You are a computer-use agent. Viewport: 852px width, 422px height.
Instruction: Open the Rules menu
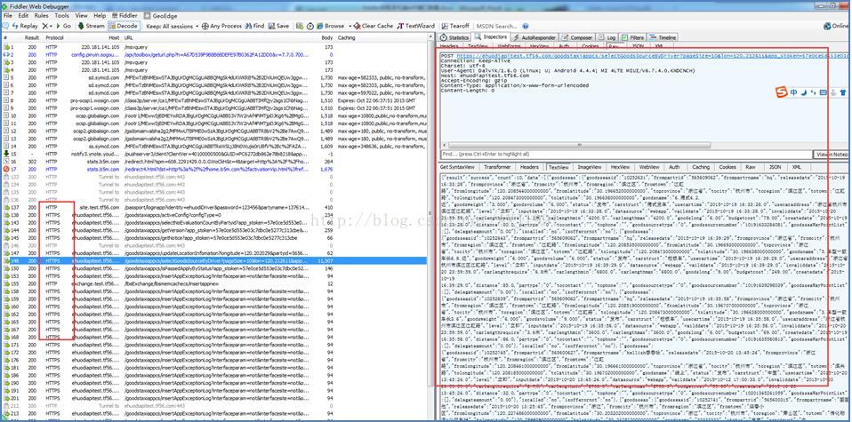[41, 16]
